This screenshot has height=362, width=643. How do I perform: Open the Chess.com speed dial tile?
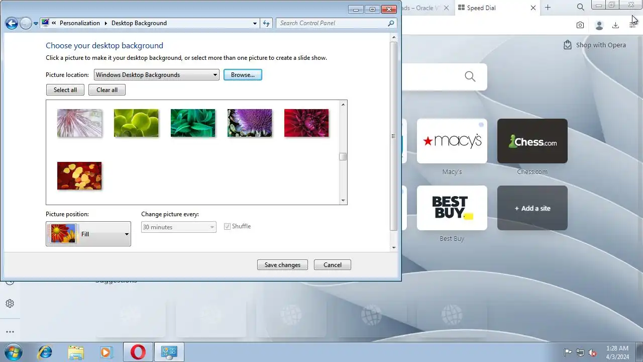(x=532, y=141)
